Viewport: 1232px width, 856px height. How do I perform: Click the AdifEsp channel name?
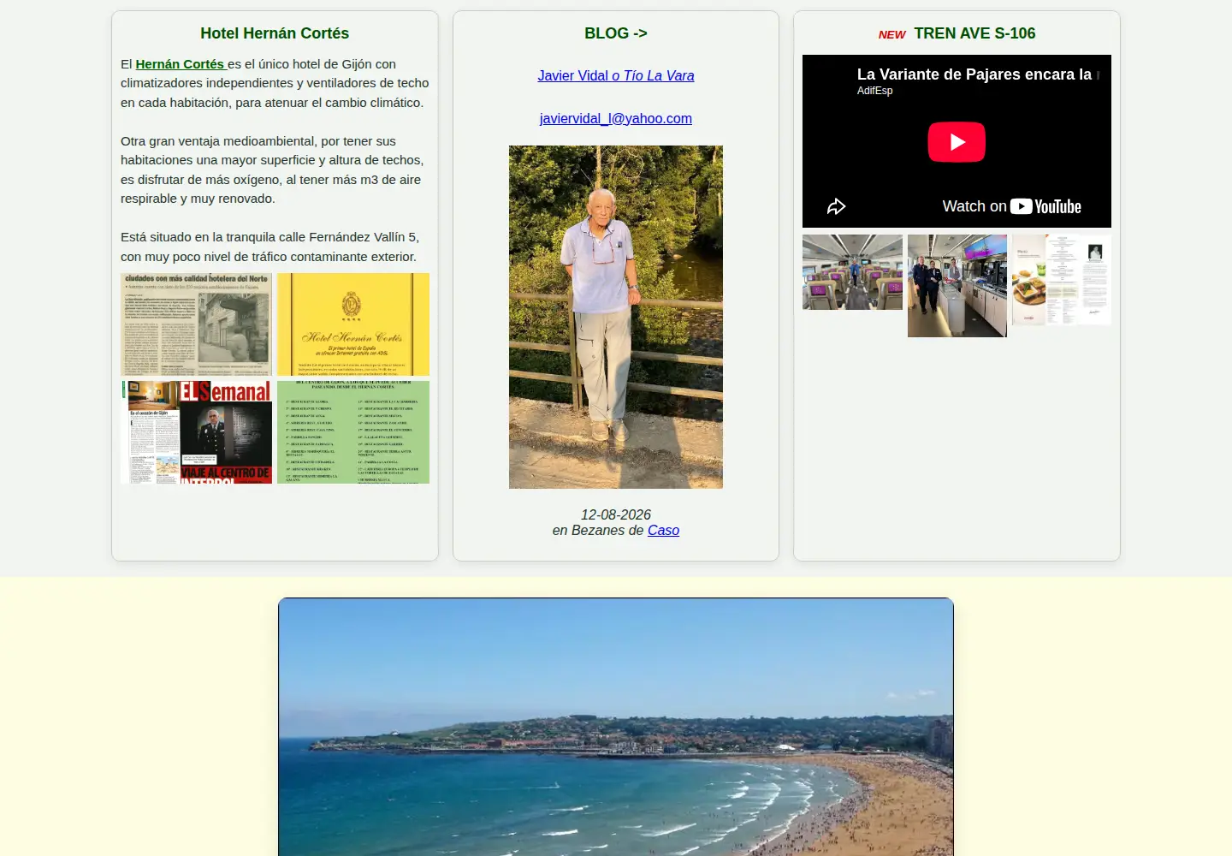tap(874, 91)
